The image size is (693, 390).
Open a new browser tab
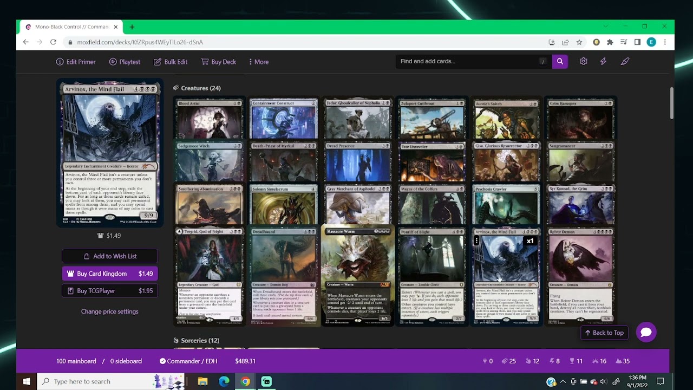(x=132, y=27)
